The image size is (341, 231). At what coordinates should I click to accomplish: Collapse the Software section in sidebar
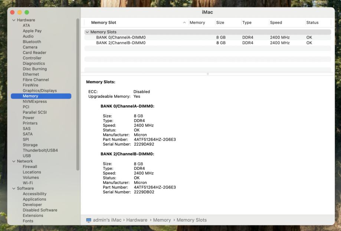coord(14,188)
